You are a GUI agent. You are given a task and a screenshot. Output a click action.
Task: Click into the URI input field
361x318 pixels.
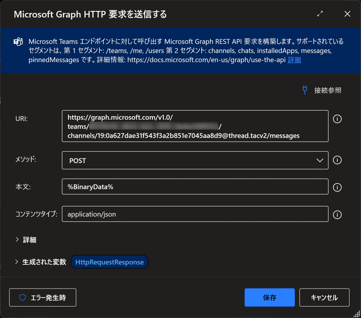pos(195,126)
